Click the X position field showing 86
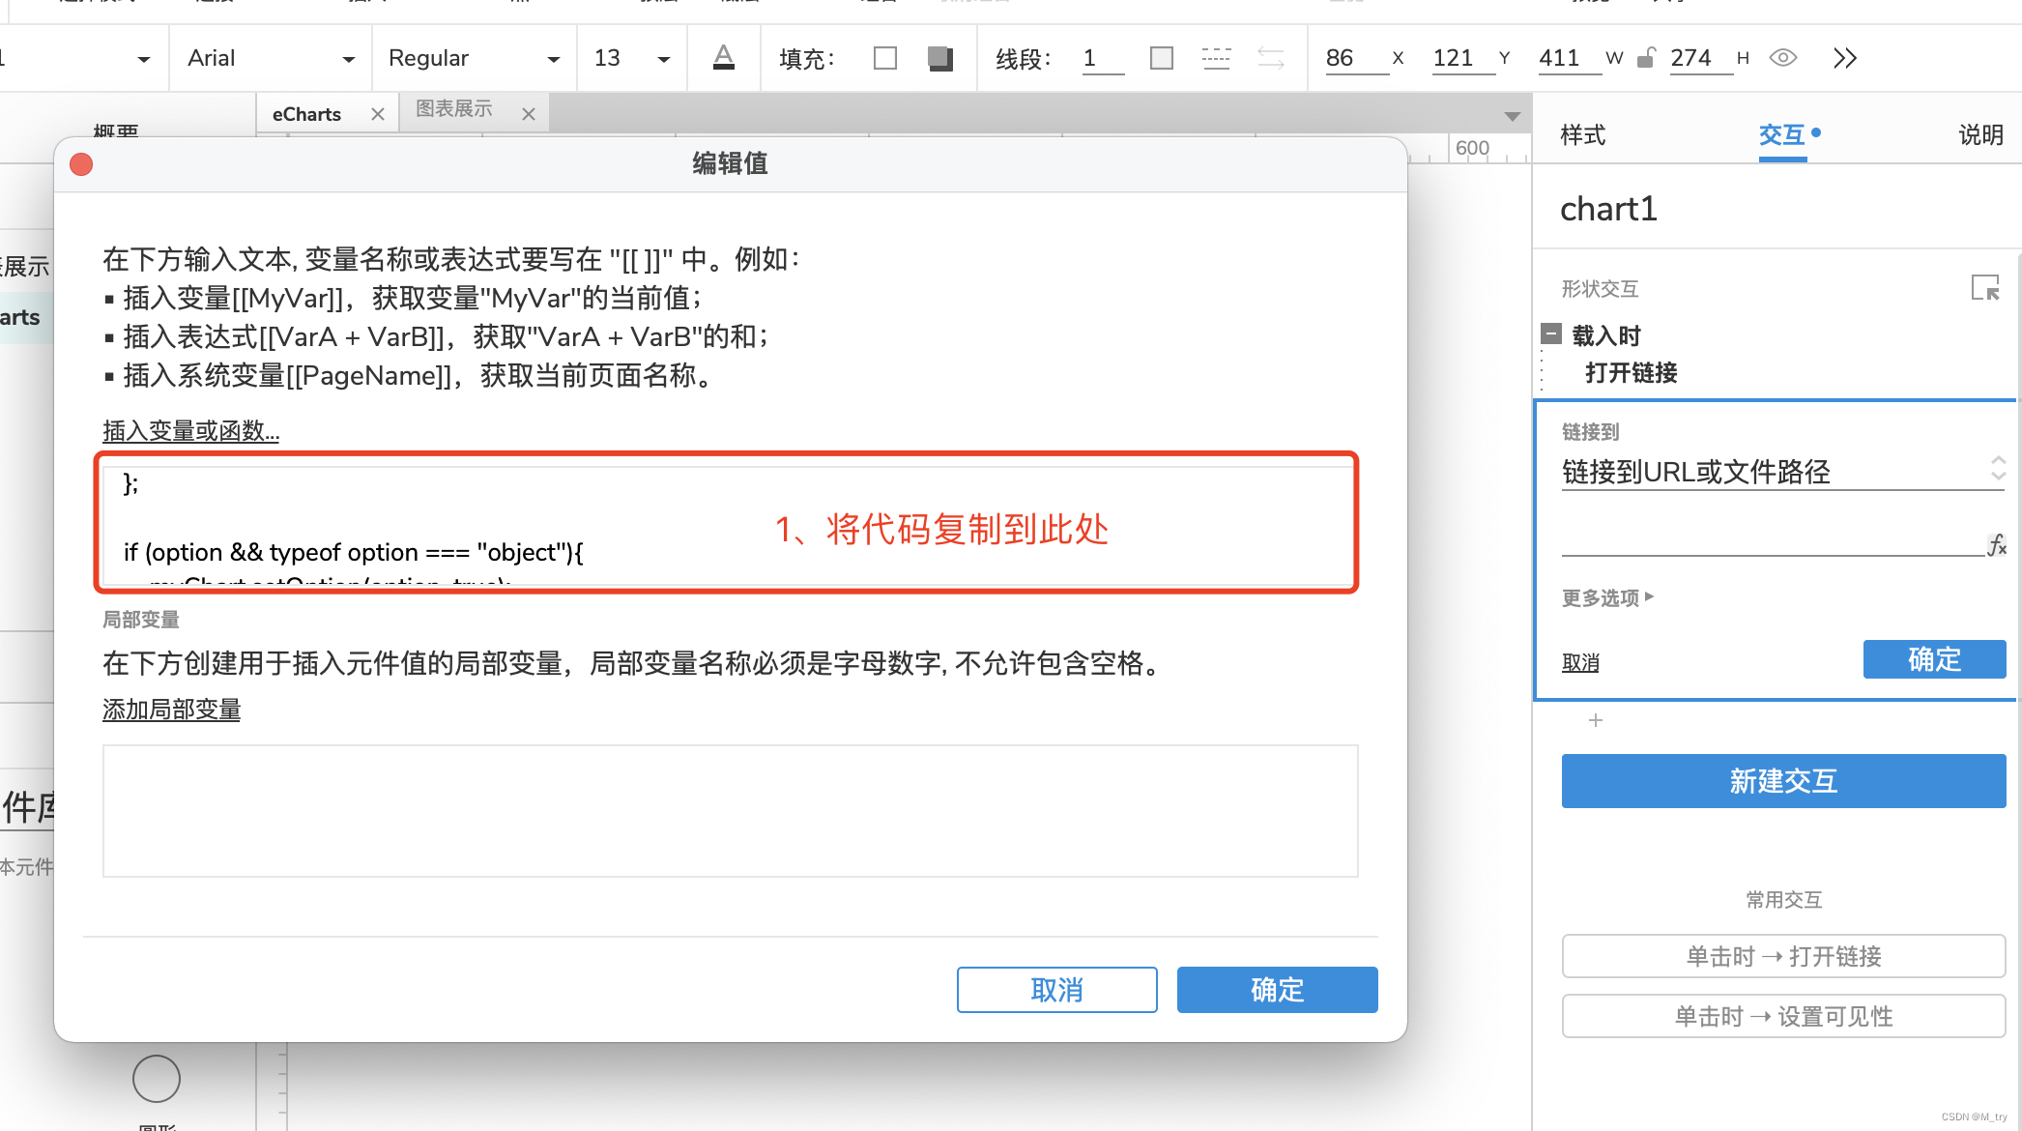This screenshot has height=1131, width=2022. [1355, 58]
